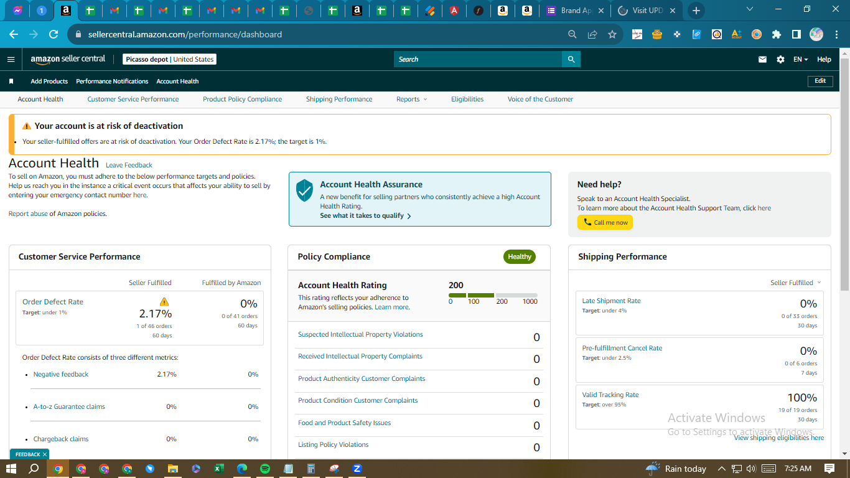Open the Order Defect Rate link
This screenshot has width=850, height=478.
point(53,302)
